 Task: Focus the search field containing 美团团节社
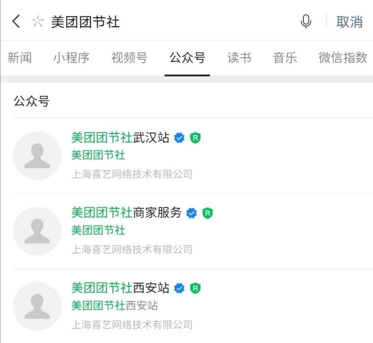point(168,22)
